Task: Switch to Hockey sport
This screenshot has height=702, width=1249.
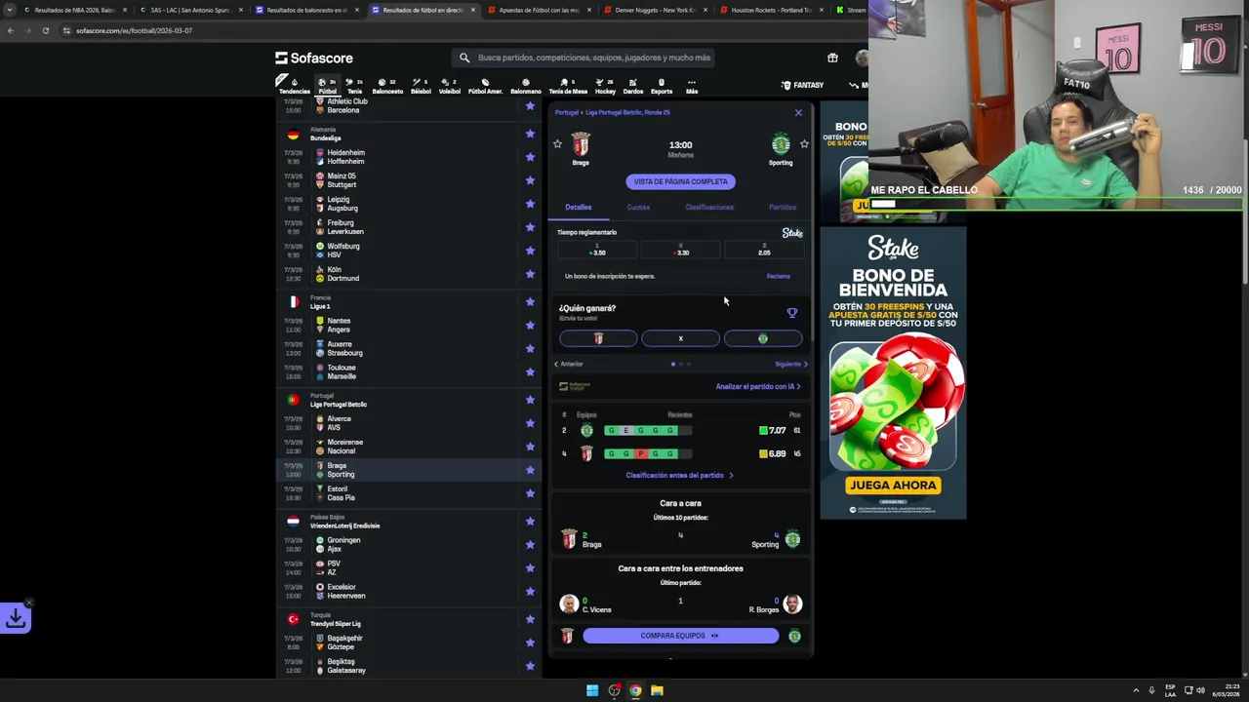Action: [605, 86]
